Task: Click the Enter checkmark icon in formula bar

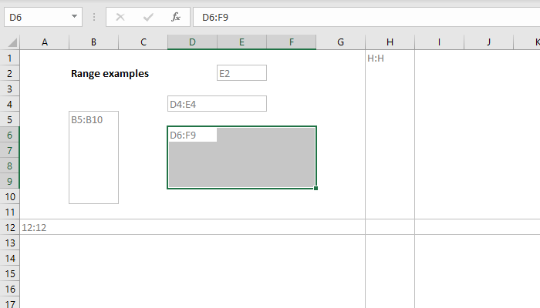Action: click(x=149, y=16)
